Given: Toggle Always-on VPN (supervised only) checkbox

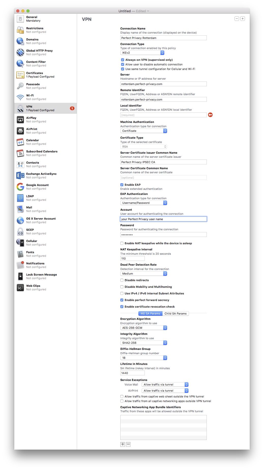Looking at the screenshot, I should point(123,60).
